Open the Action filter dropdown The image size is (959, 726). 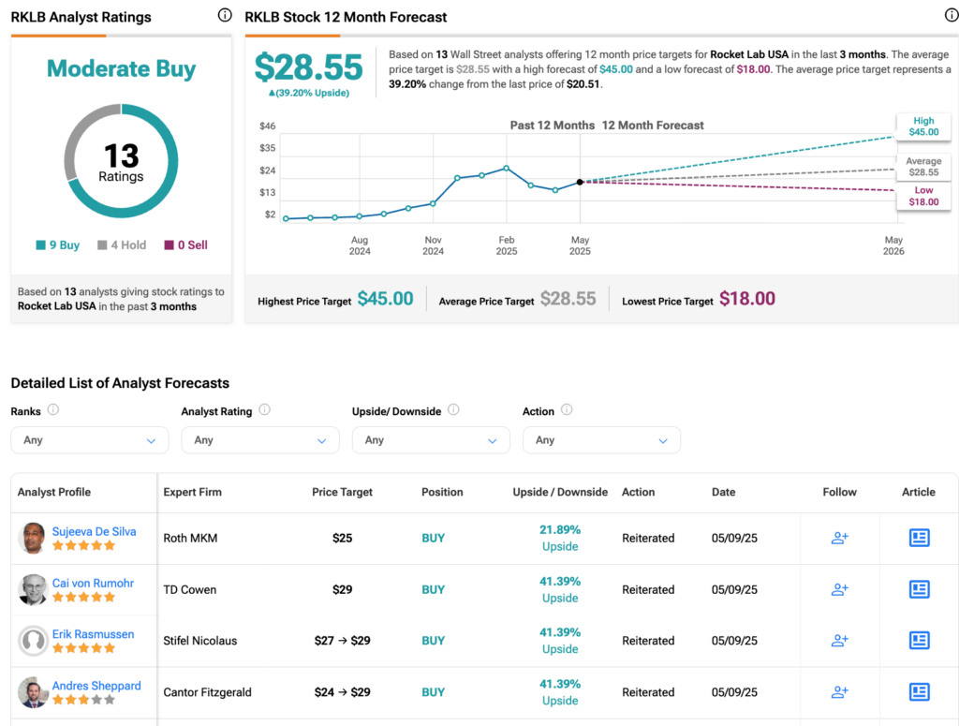(x=601, y=440)
